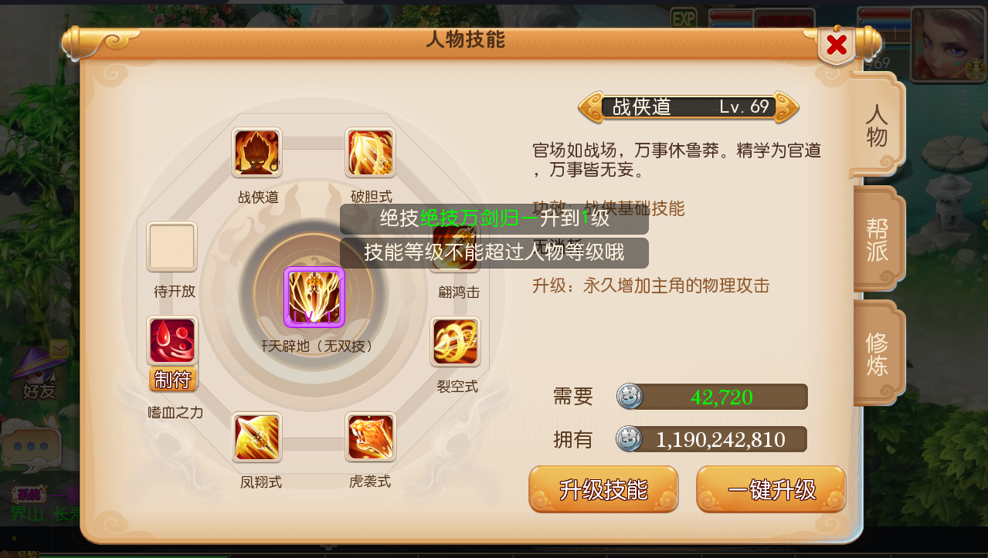Select the 裂空式 skill icon

pyautogui.click(x=456, y=341)
